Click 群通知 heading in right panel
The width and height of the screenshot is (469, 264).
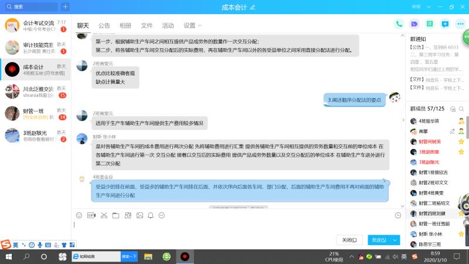tap(418, 39)
